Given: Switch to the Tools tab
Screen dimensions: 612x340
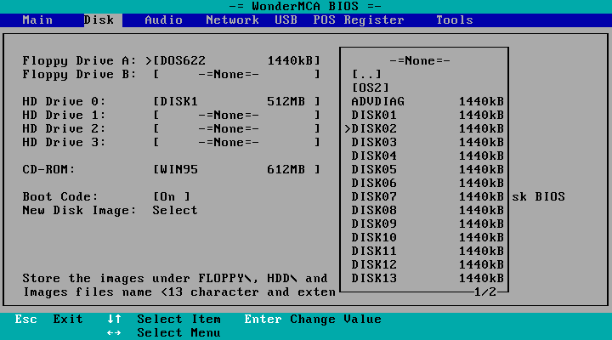Looking at the screenshot, I should tap(454, 20).
